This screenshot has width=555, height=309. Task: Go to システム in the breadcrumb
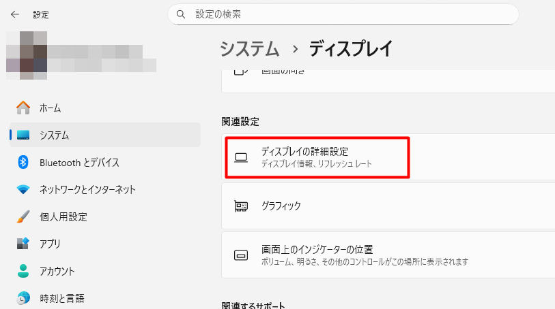(250, 49)
